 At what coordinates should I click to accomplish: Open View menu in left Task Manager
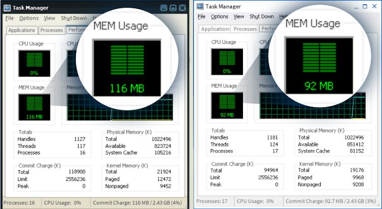[x=49, y=18]
